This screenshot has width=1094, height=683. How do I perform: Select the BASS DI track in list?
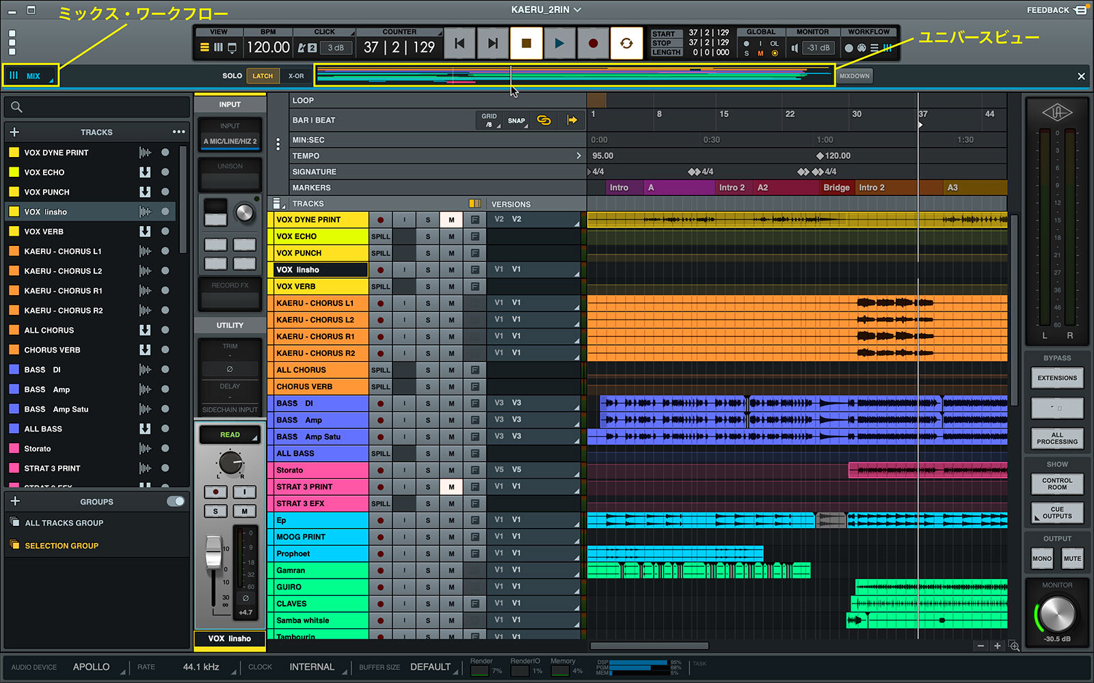(42, 370)
